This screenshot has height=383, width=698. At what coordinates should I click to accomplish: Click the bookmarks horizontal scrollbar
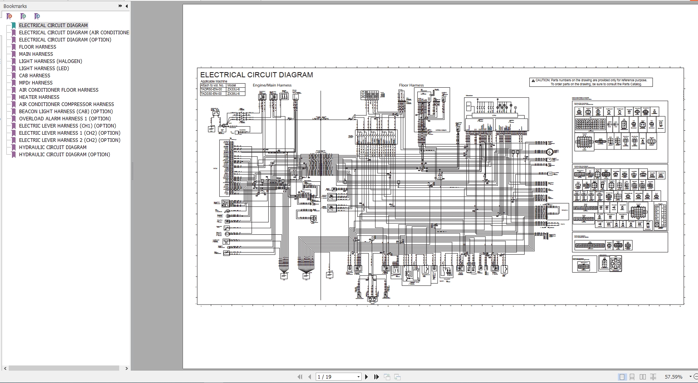(64, 368)
